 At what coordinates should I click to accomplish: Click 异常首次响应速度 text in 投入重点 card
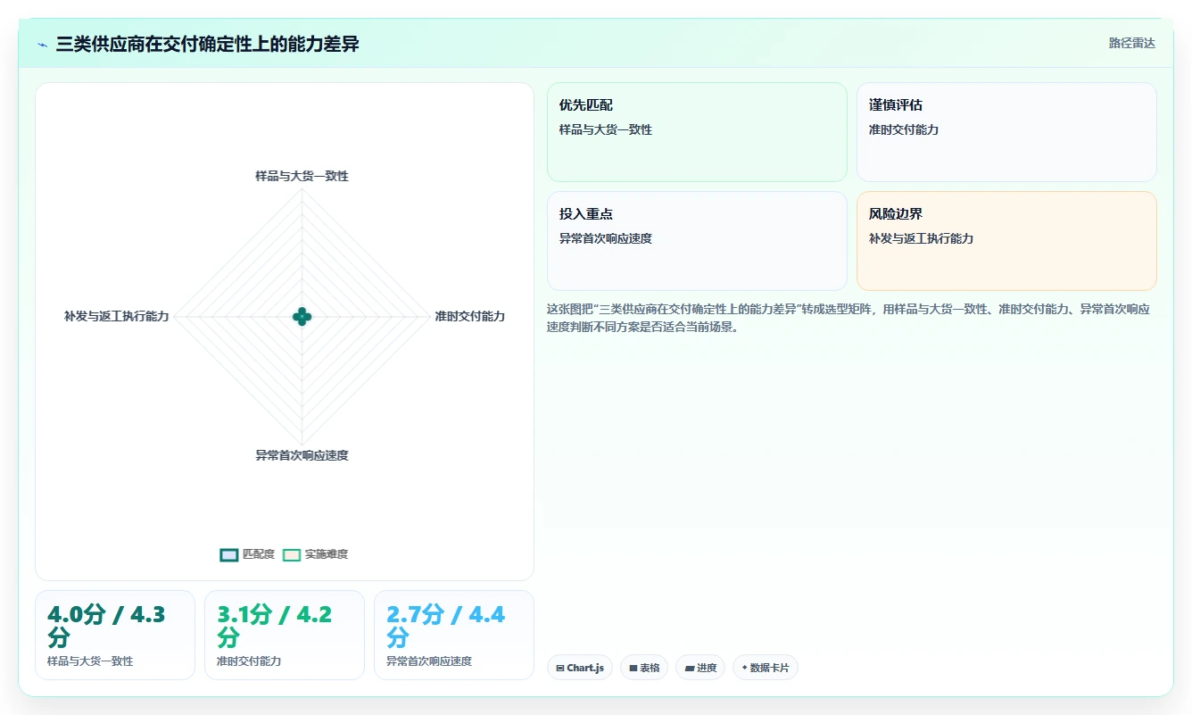point(606,238)
